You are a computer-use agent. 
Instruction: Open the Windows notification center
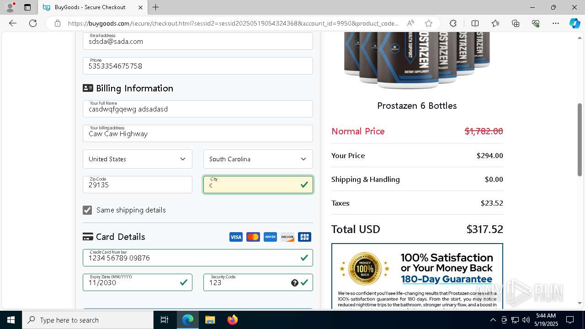click(x=570, y=320)
